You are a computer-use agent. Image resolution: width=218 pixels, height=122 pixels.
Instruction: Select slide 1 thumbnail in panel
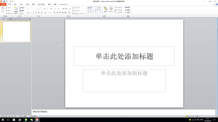[x=17, y=32]
